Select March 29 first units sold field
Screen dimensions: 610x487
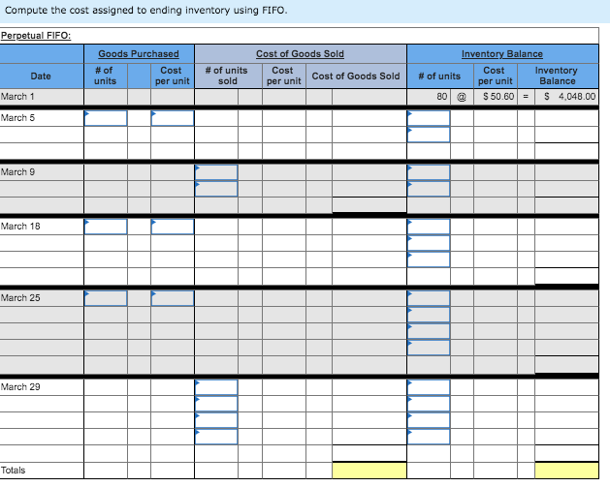[x=216, y=387]
